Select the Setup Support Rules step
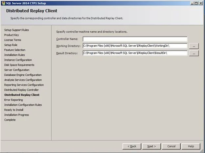Image resolution: width=205 pixels, height=153 pixels. click(16, 30)
